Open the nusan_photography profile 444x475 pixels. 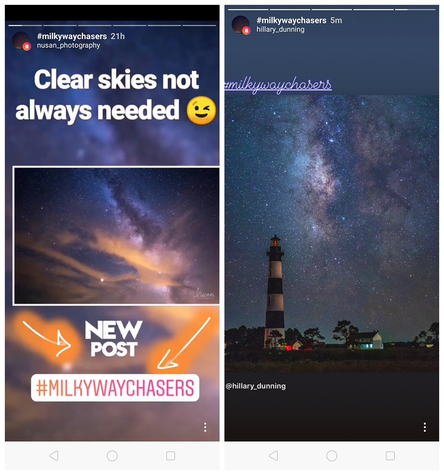[68, 46]
